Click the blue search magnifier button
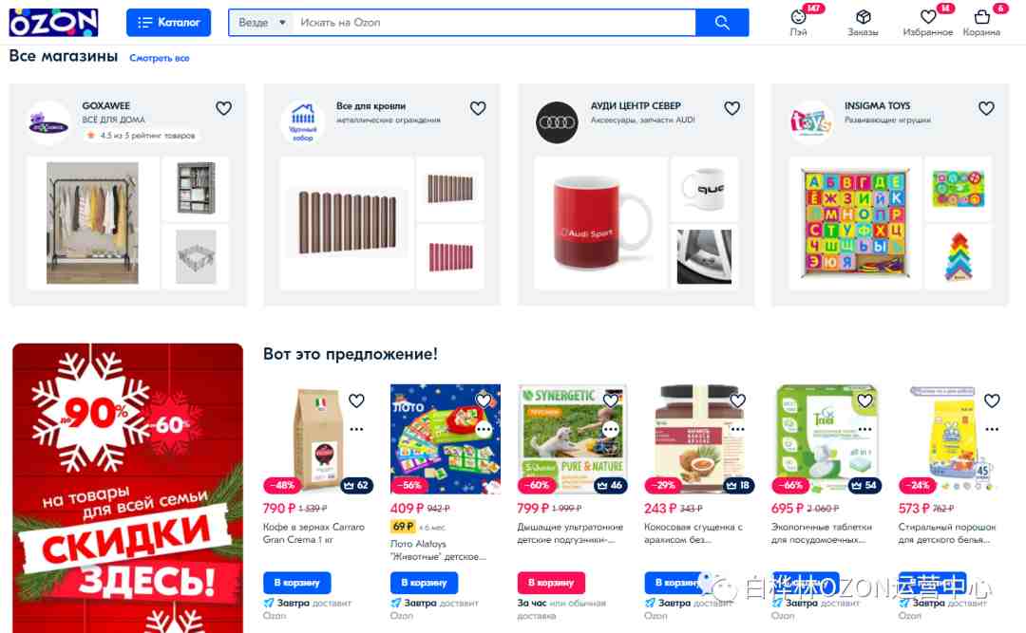This screenshot has height=633, width=1026. coord(722,22)
